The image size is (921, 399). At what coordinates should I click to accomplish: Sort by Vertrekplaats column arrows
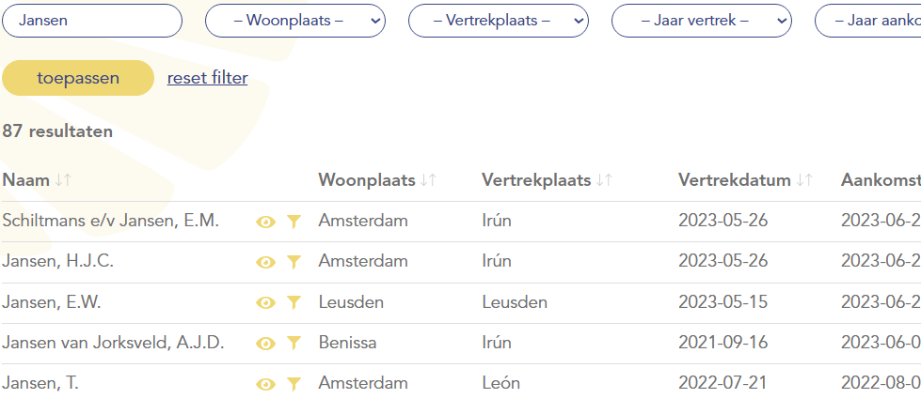click(x=604, y=180)
